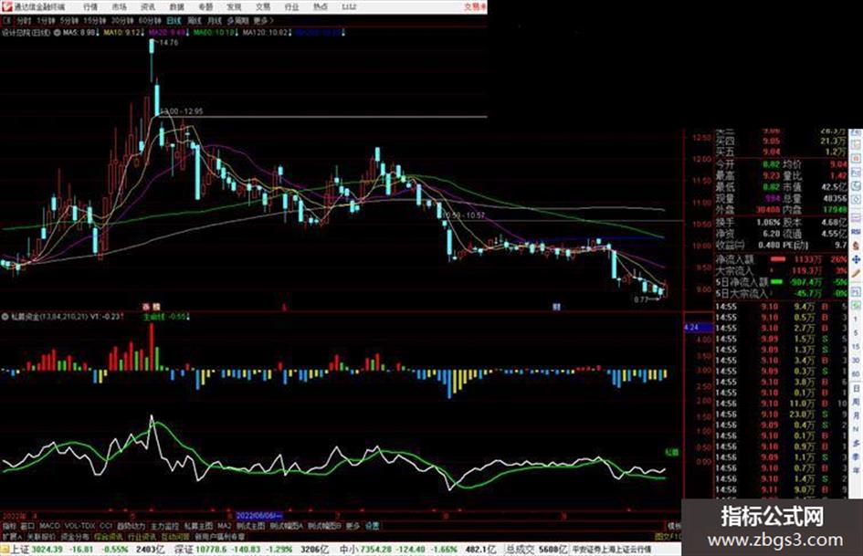The image size is (863, 556).
Task: Switch to 1分钟 chart period
Action: pyautogui.click(x=46, y=20)
